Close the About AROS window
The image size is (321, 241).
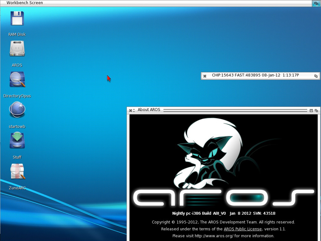point(131,110)
